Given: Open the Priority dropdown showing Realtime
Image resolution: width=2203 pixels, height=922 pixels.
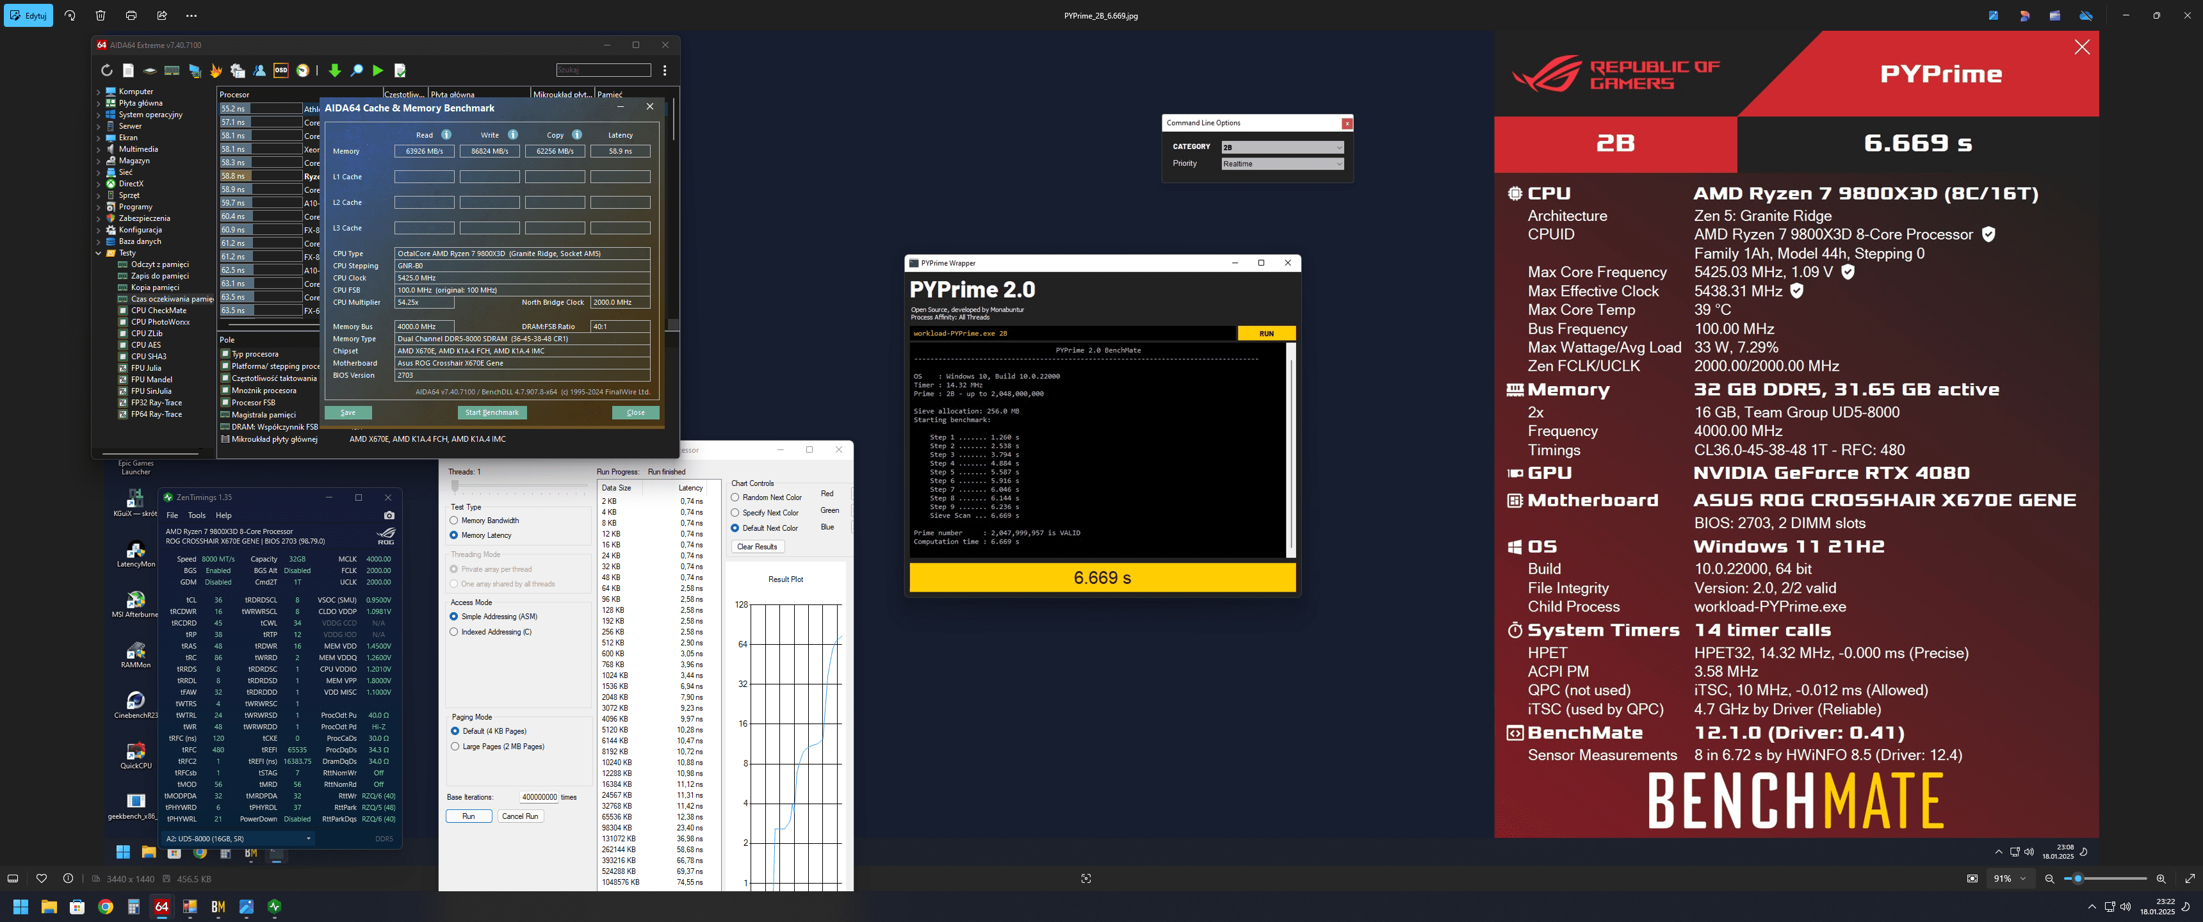Looking at the screenshot, I should (1282, 163).
